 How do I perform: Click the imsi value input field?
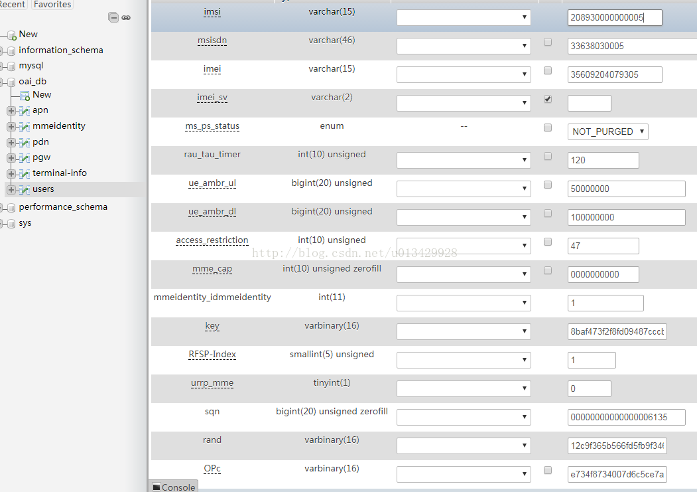(x=615, y=17)
